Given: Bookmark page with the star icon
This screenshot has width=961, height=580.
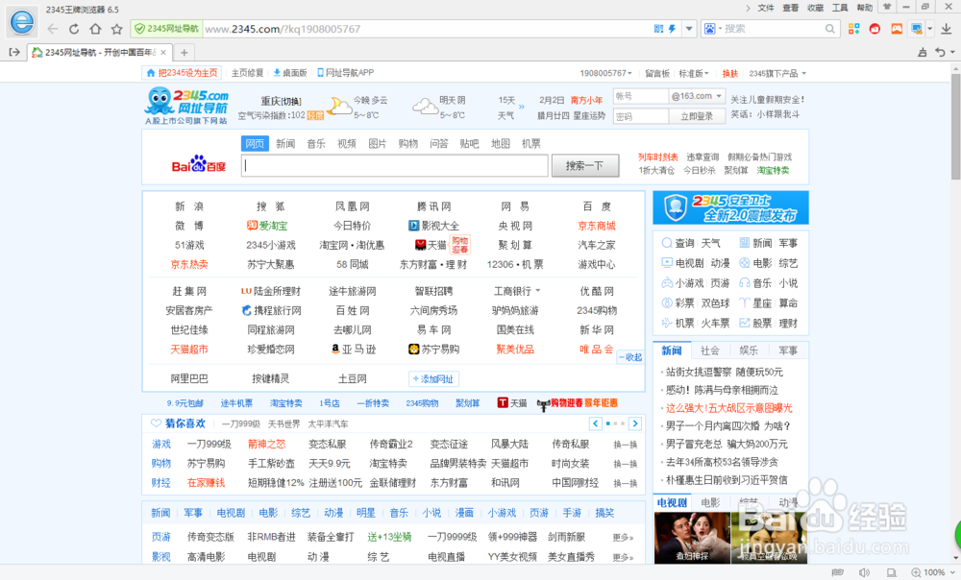Looking at the screenshot, I should click(x=116, y=29).
